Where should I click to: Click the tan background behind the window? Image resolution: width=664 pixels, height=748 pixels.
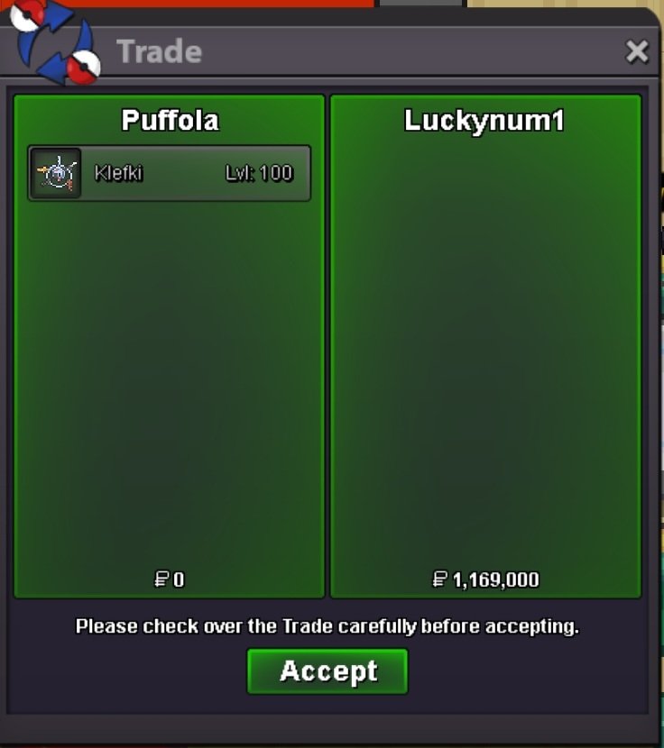pos(564,4)
